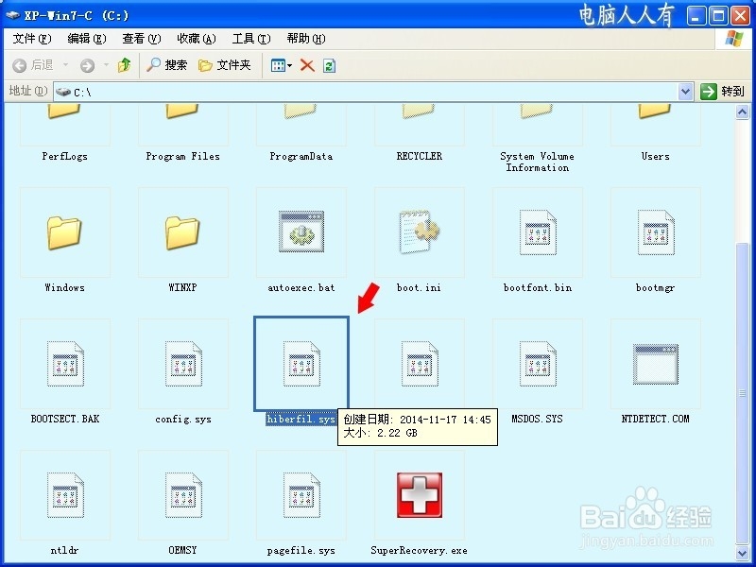Click the green Refresh icon in toolbar
The height and width of the screenshot is (567, 756).
pos(329,65)
